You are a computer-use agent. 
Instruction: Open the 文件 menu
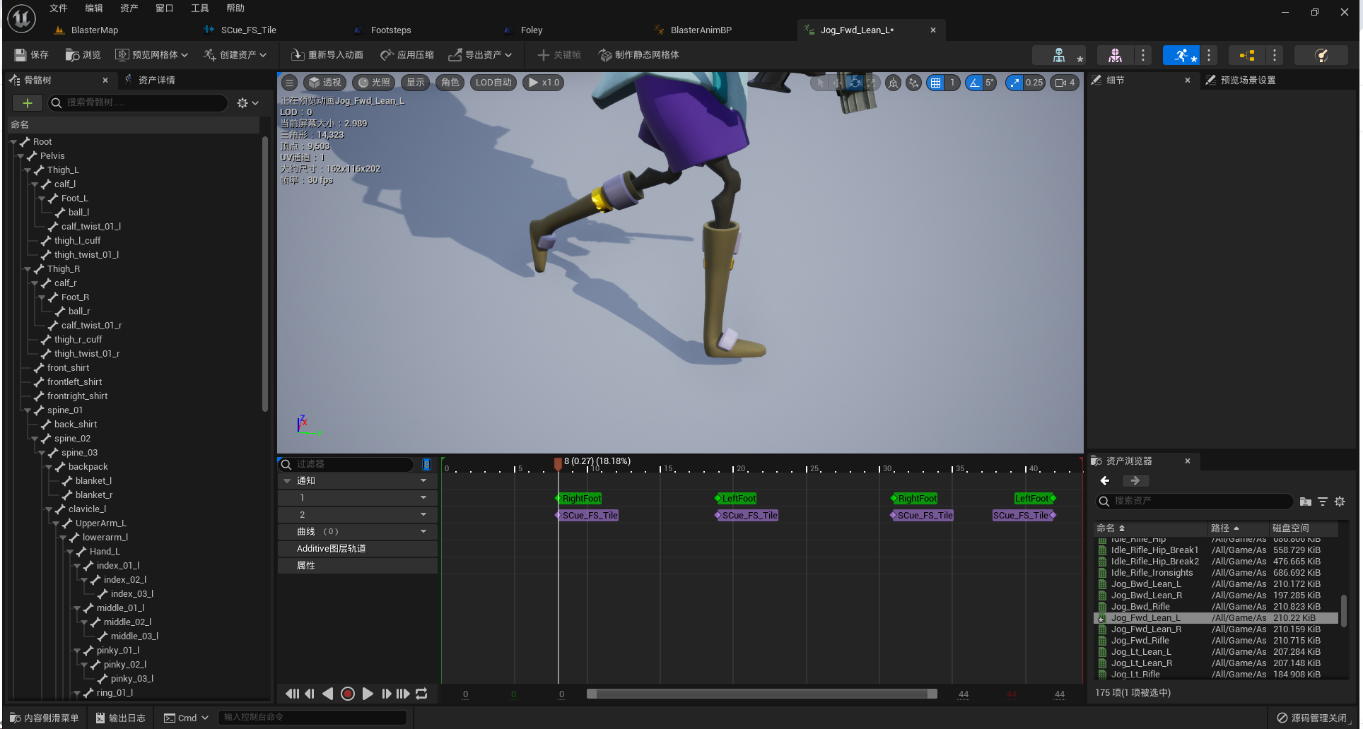59,8
